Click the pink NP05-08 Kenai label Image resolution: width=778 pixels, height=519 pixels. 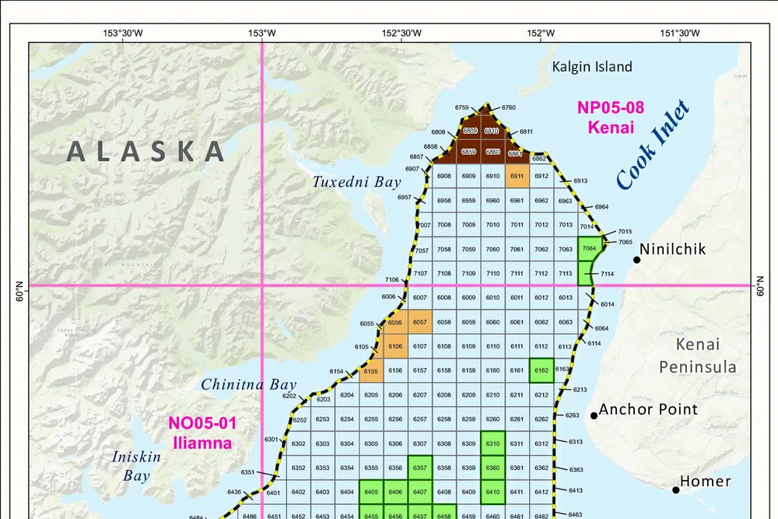point(605,117)
